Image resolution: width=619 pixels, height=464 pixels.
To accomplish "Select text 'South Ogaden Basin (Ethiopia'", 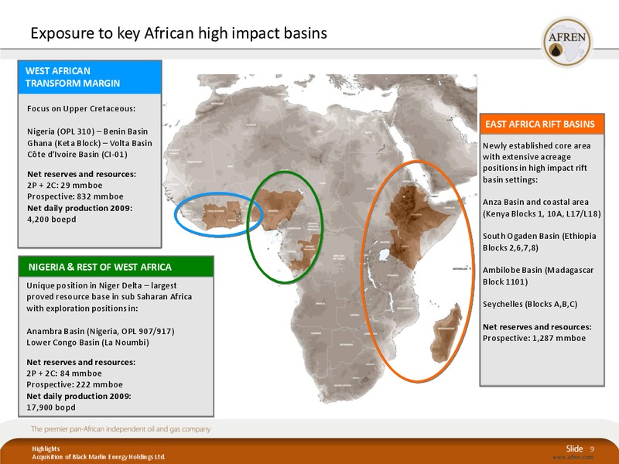I will click(539, 236).
